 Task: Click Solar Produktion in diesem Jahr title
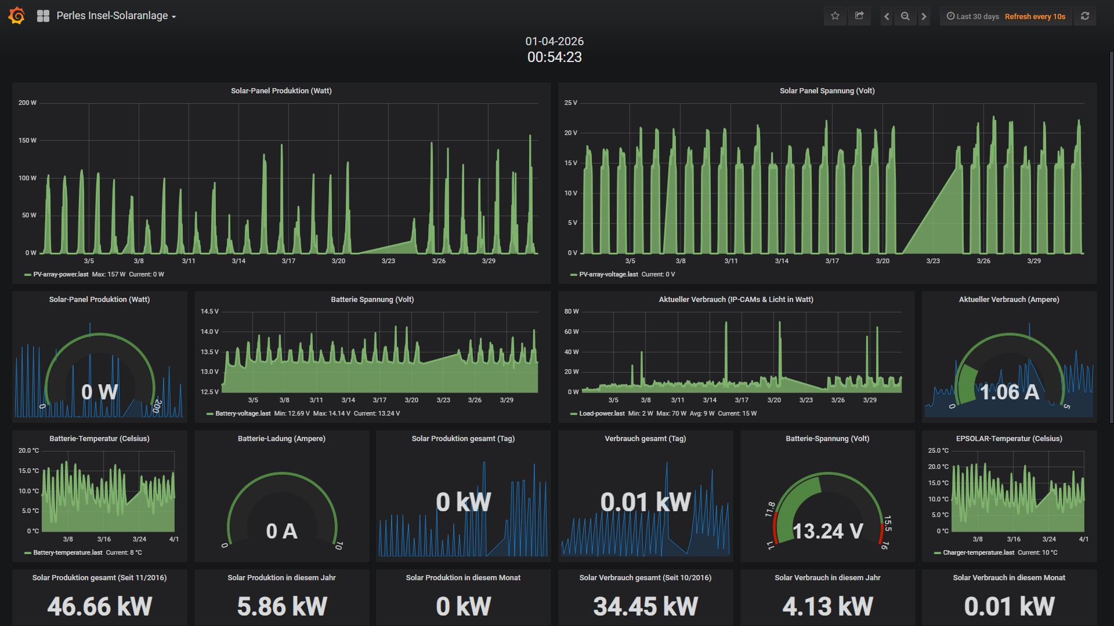tap(281, 578)
